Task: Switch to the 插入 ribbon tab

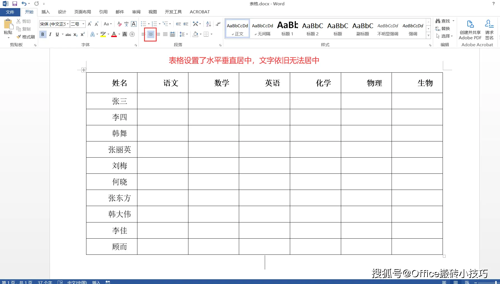Action: pyautogui.click(x=45, y=12)
